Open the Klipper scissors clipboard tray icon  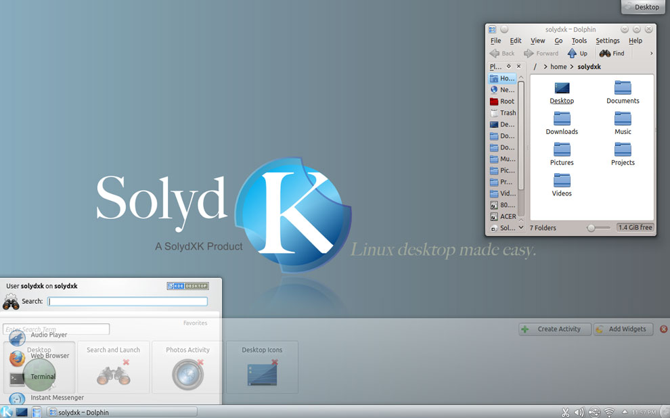pos(565,413)
